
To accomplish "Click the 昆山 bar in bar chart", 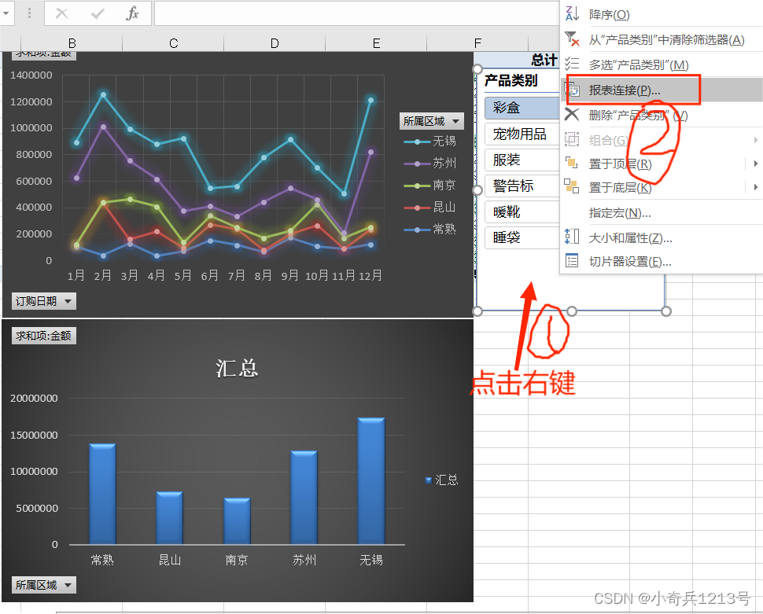I will [x=169, y=517].
